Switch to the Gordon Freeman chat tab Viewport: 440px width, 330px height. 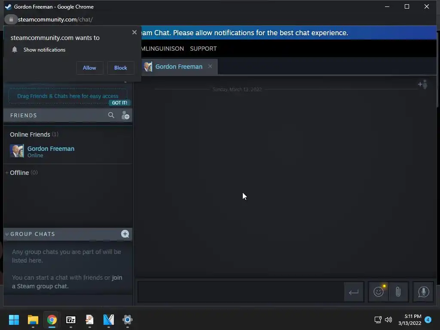179,67
